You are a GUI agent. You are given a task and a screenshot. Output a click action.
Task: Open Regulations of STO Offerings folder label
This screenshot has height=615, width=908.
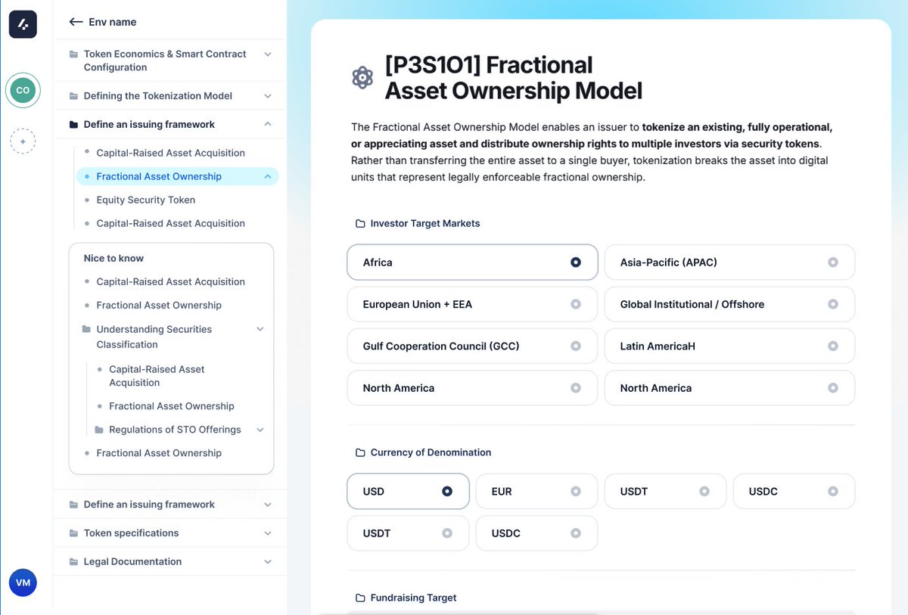click(x=175, y=430)
